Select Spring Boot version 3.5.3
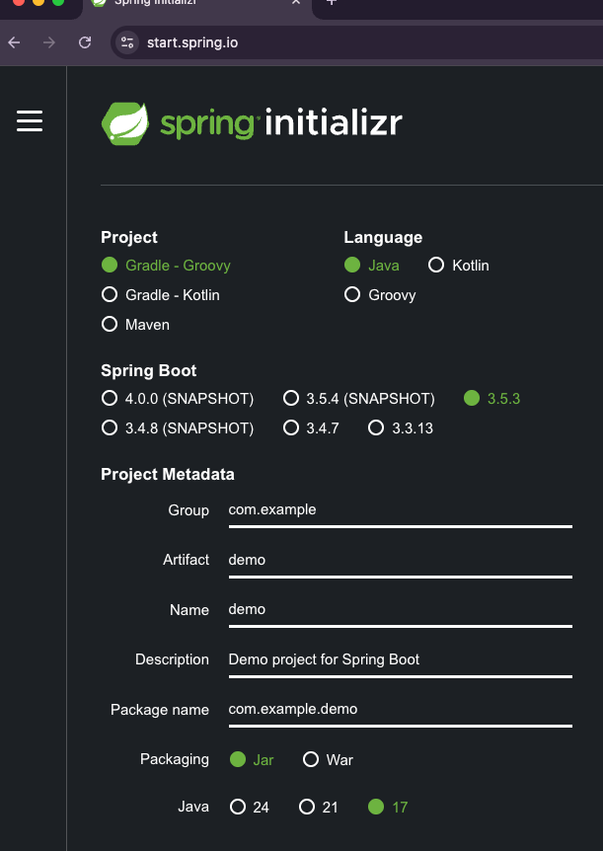Image resolution: width=603 pixels, height=851 pixels. point(491,399)
